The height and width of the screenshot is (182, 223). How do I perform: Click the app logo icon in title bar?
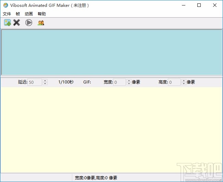point(5,5)
